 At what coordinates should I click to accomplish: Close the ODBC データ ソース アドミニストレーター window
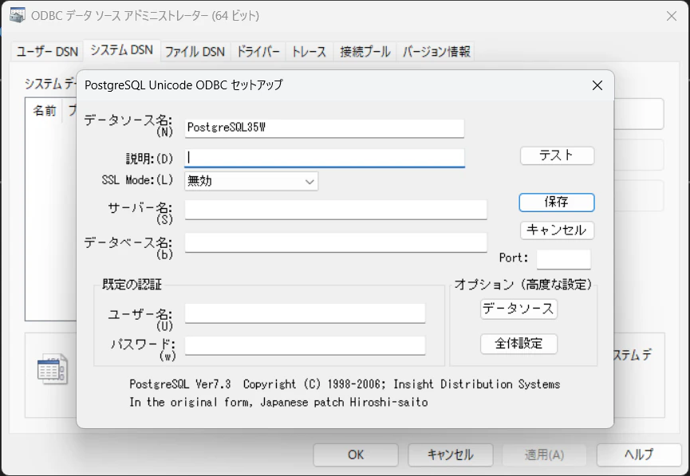tap(672, 16)
